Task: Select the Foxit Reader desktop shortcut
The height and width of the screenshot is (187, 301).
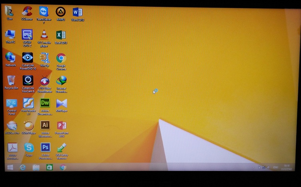Action: tap(28, 106)
